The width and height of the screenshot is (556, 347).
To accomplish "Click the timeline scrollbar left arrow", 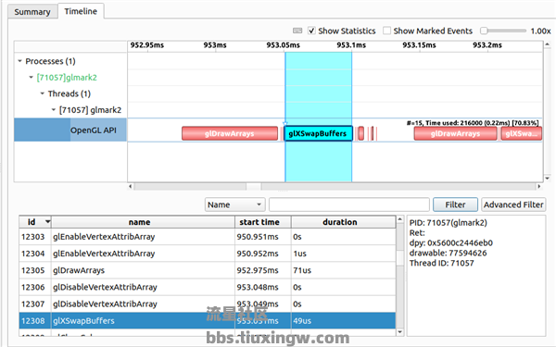I will click(131, 186).
